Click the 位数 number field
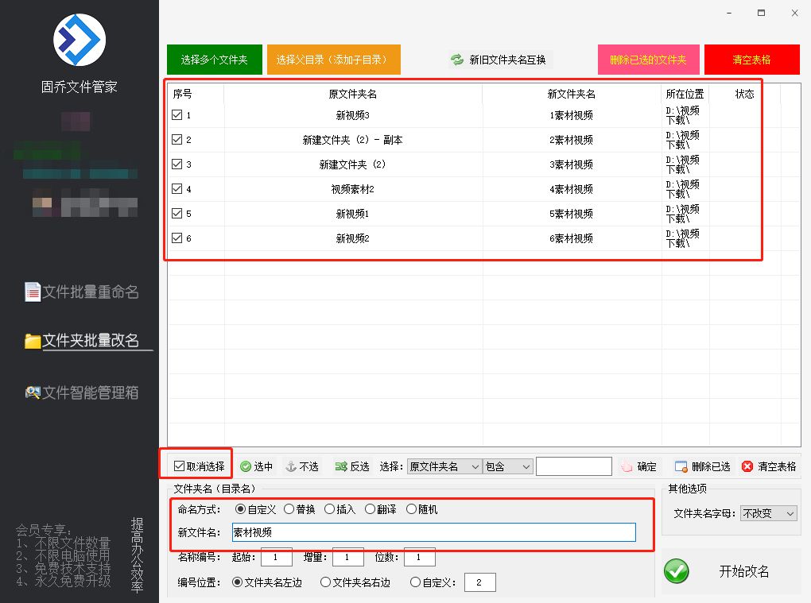The image size is (811, 603). [x=420, y=557]
